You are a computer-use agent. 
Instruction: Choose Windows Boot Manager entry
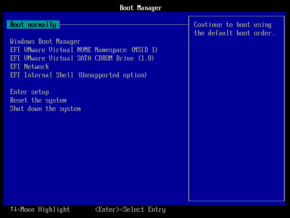click(45, 42)
